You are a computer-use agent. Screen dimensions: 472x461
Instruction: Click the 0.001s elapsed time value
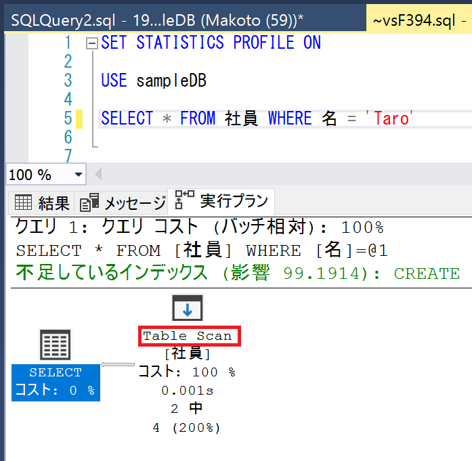point(187,391)
